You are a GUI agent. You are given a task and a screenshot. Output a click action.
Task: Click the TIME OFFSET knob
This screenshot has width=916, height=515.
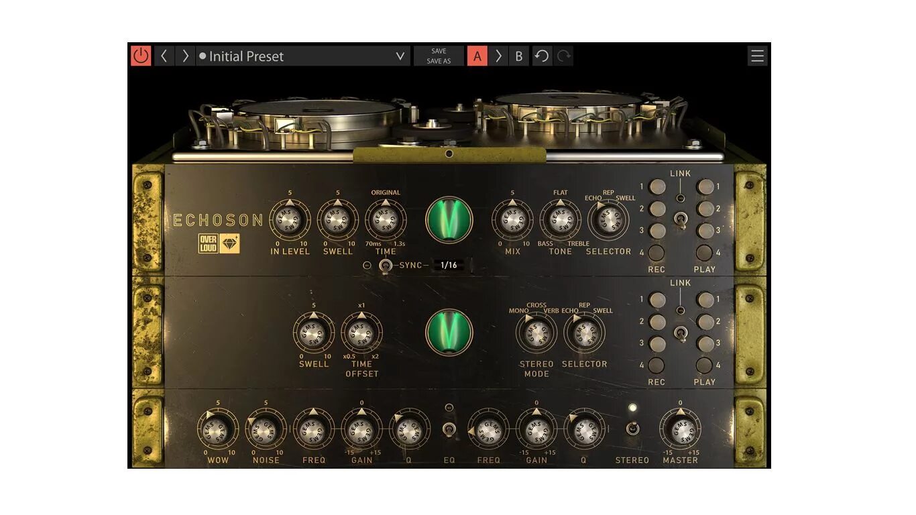(x=362, y=333)
